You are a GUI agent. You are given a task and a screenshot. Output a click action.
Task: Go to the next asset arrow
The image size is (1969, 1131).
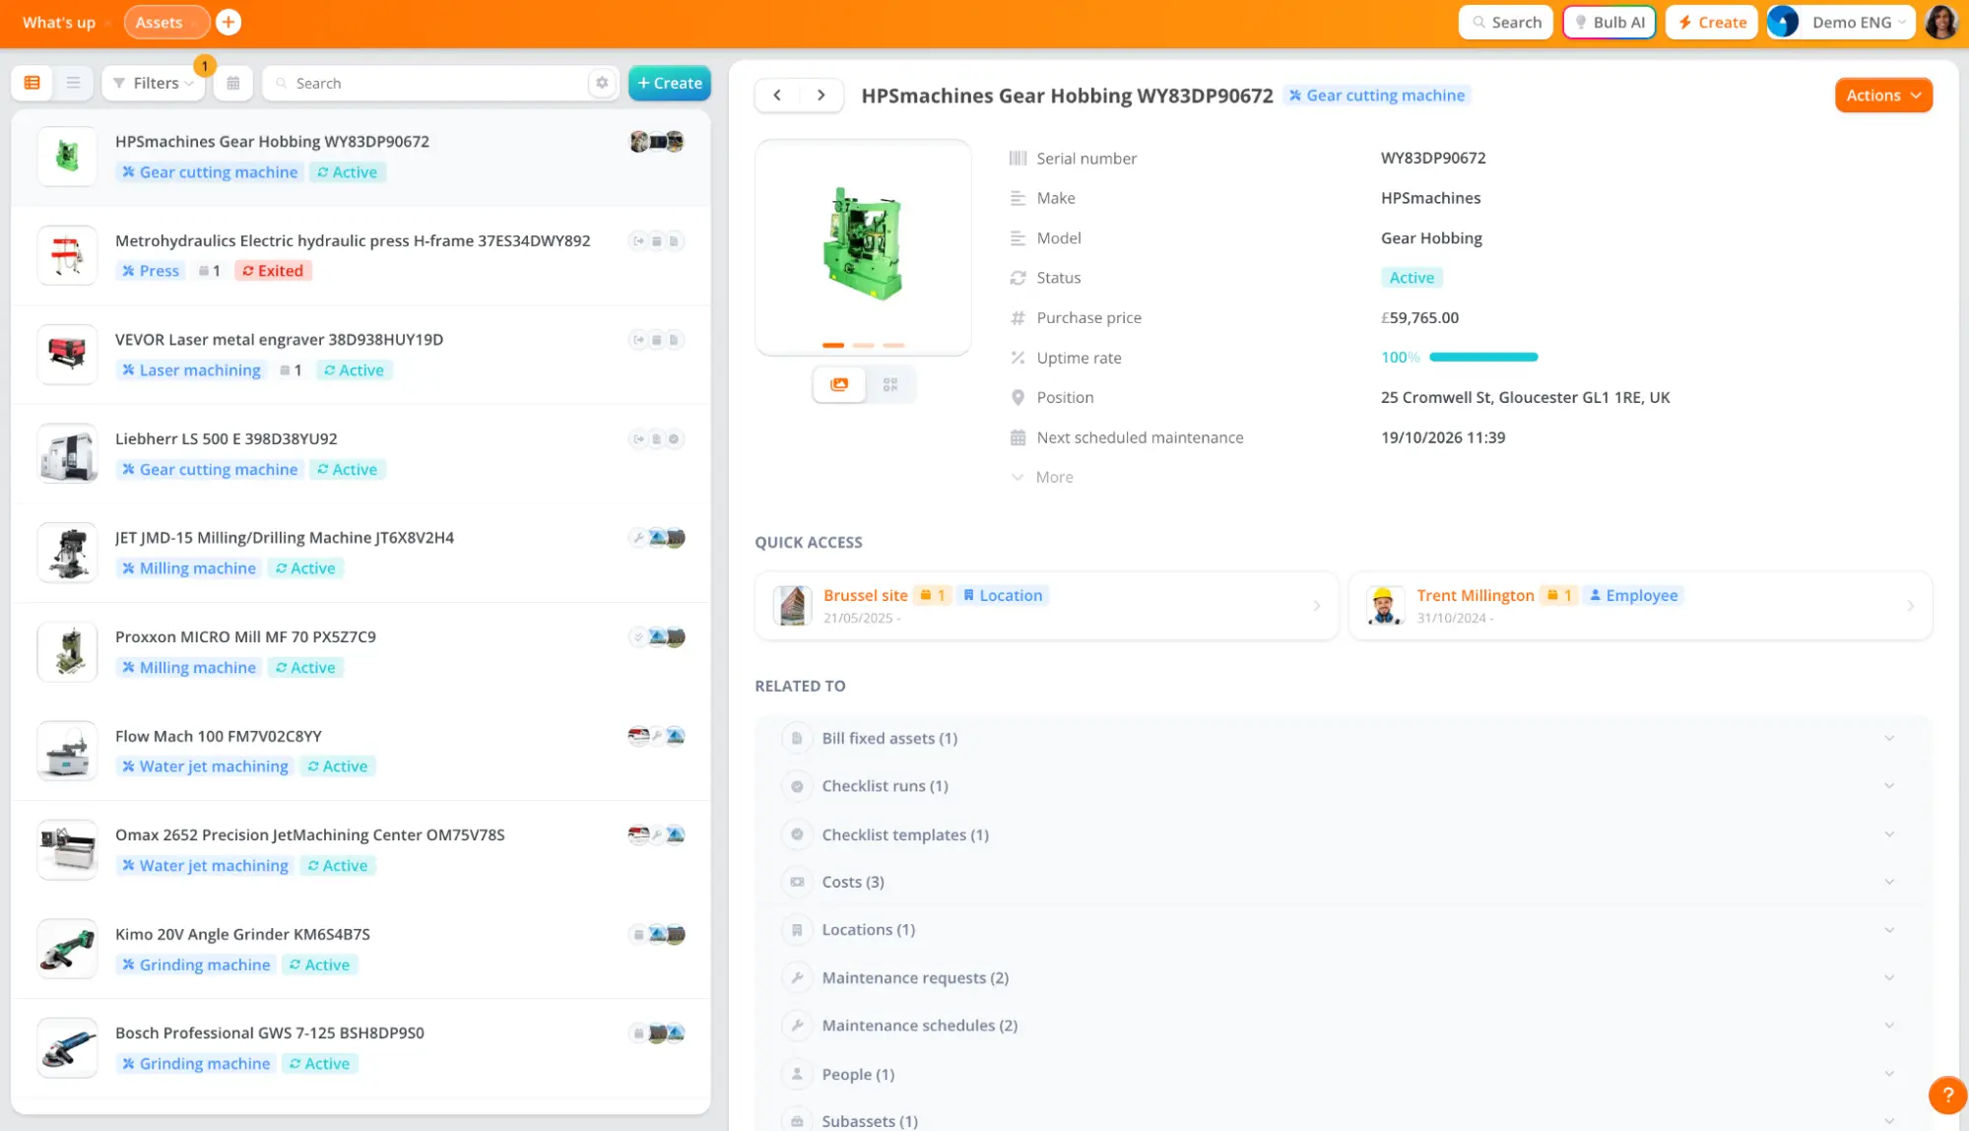(x=820, y=96)
